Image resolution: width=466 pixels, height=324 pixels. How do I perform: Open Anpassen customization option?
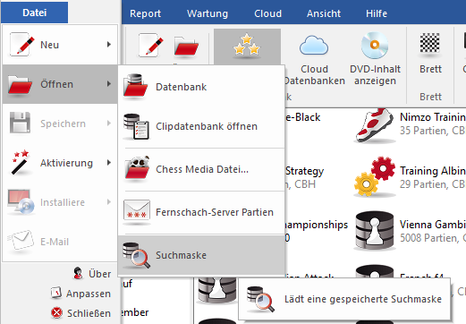pyautogui.click(x=89, y=294)
